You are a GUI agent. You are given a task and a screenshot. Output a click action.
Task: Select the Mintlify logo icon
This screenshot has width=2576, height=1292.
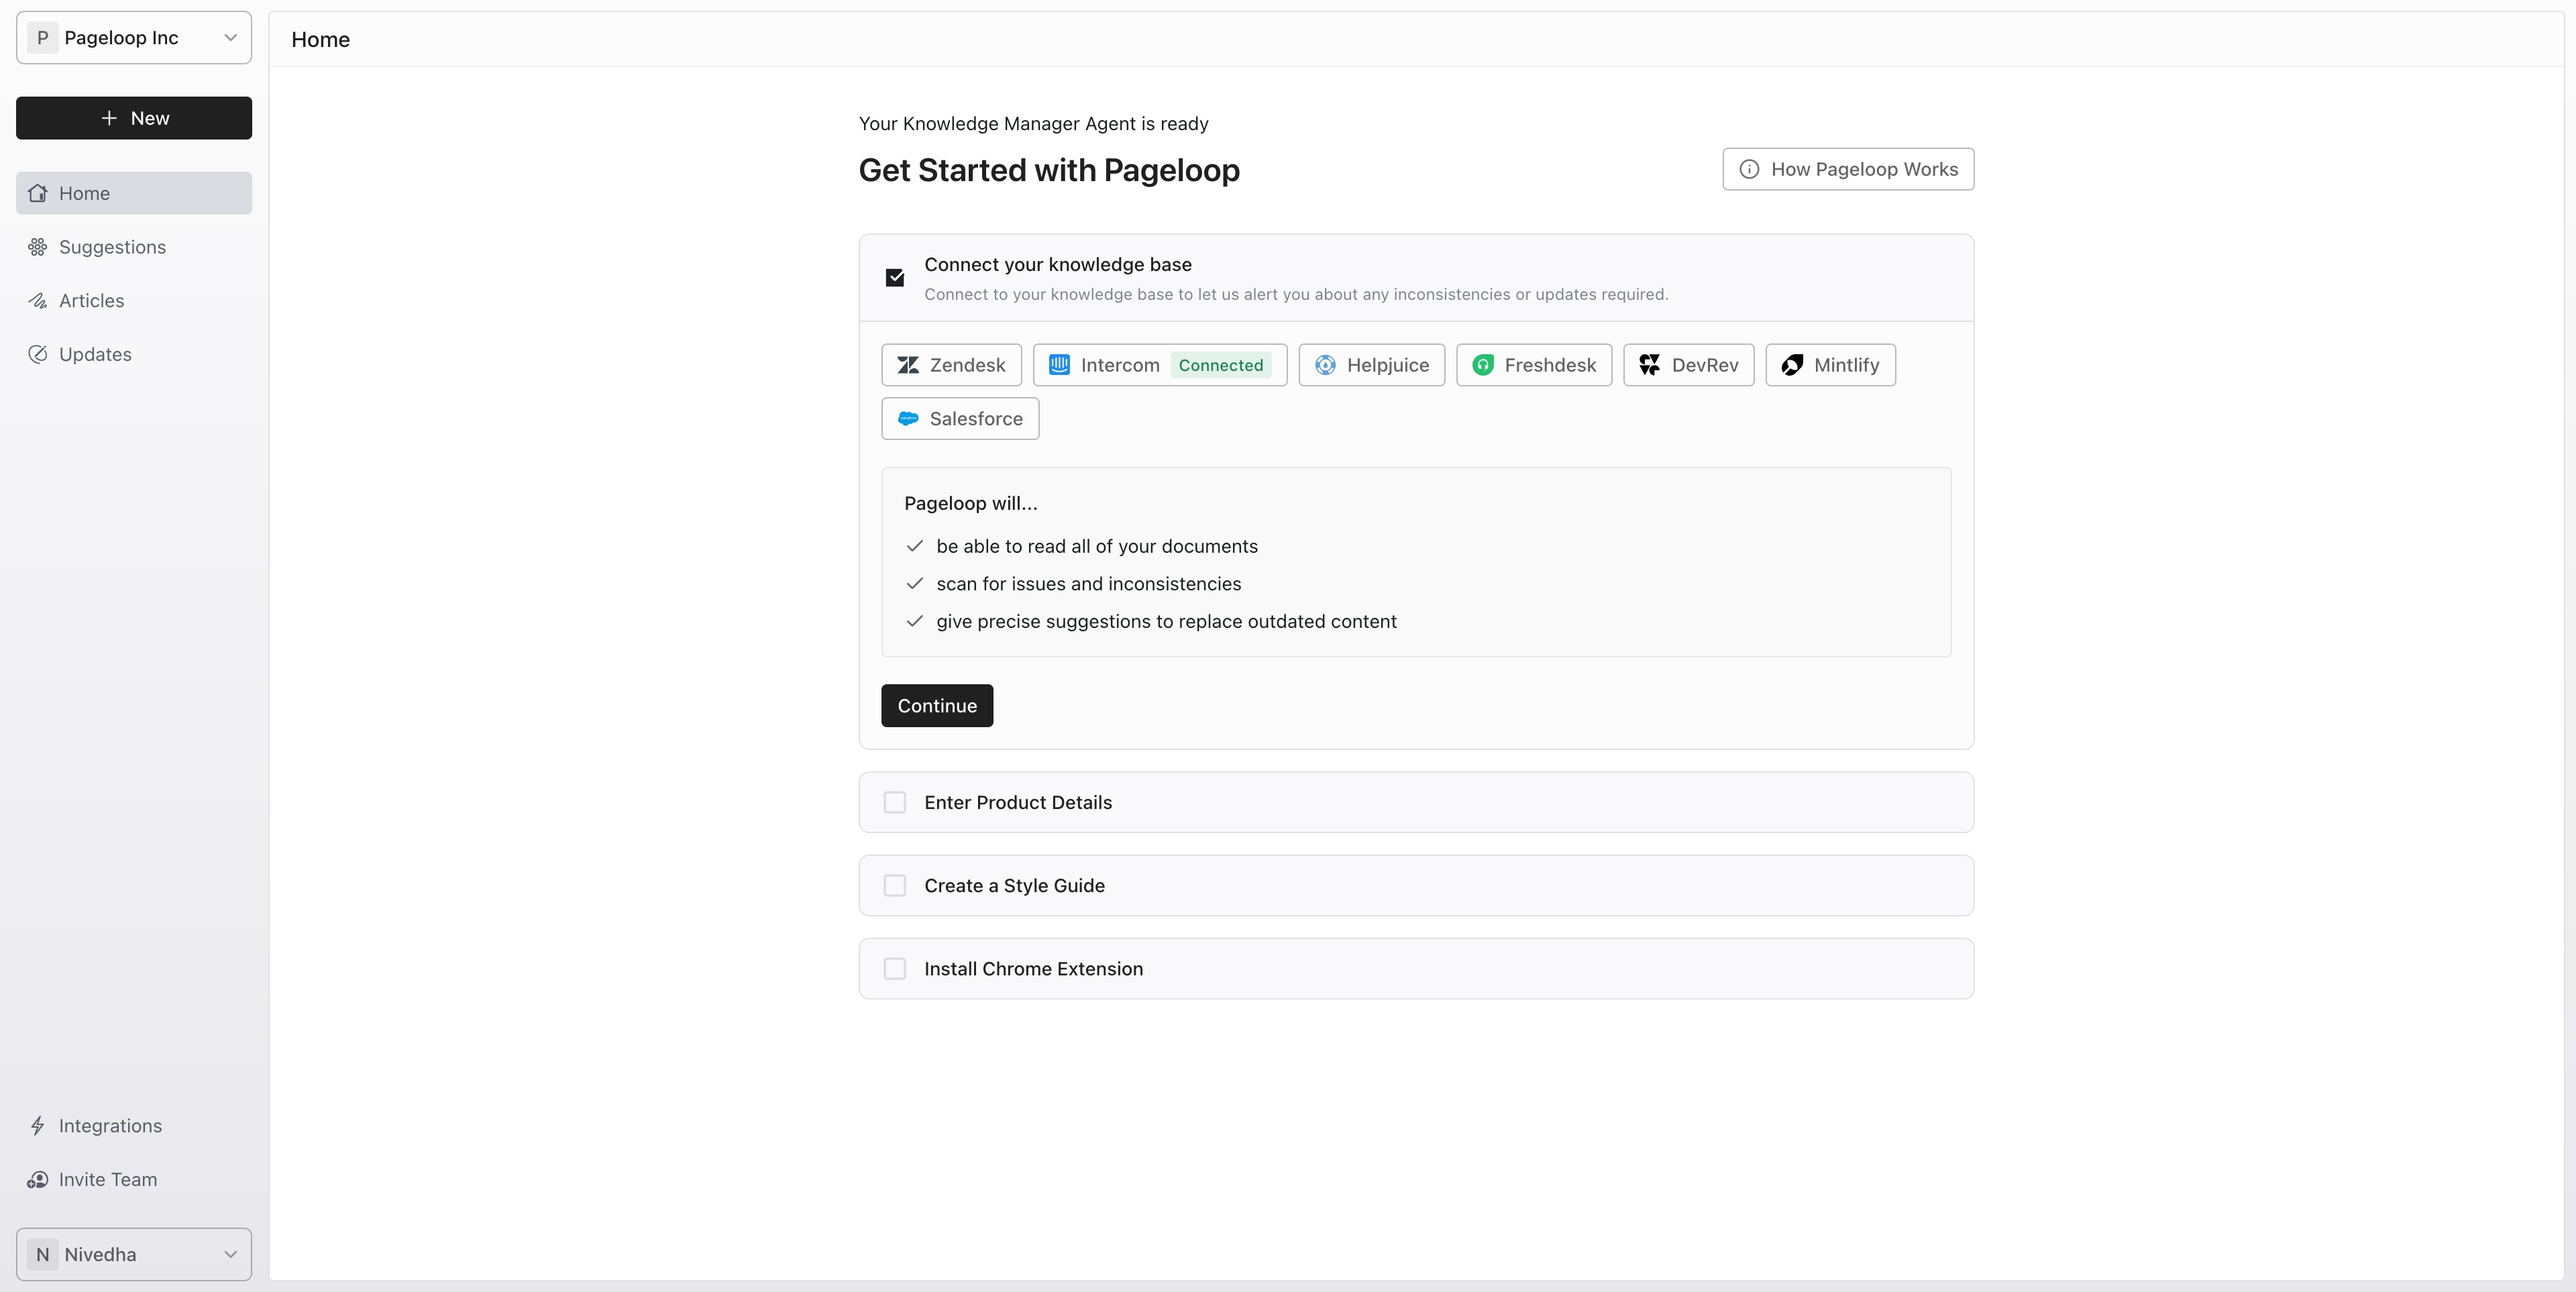click(1792, 365)
